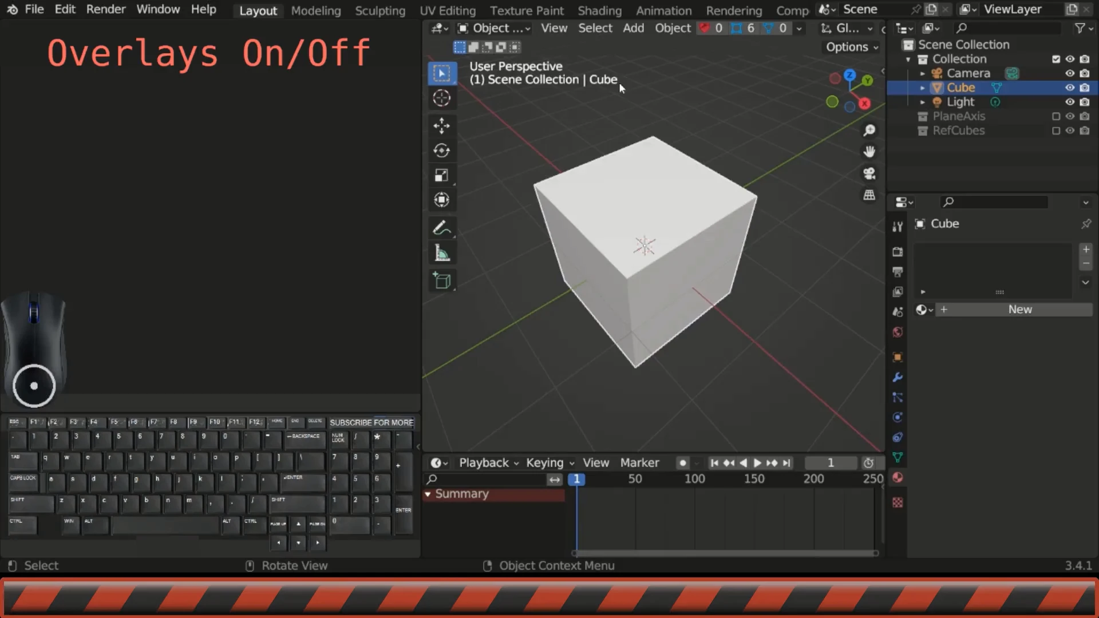Open the World properties tab
Viewport: 1099px width, 618px height.
coord(898,332)
